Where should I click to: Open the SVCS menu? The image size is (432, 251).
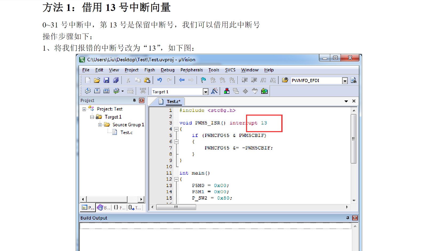click(230, 70)
